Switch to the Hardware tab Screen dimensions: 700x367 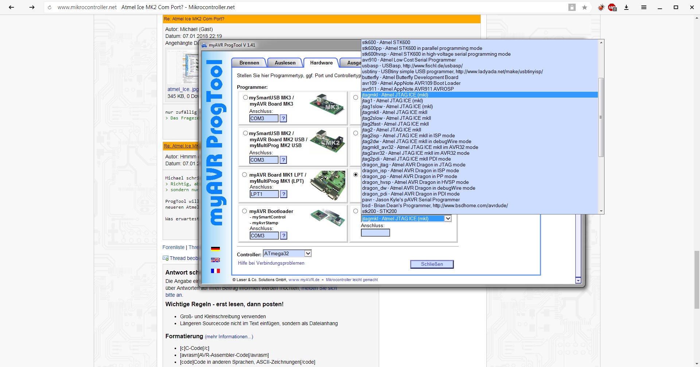click(321, 63)
